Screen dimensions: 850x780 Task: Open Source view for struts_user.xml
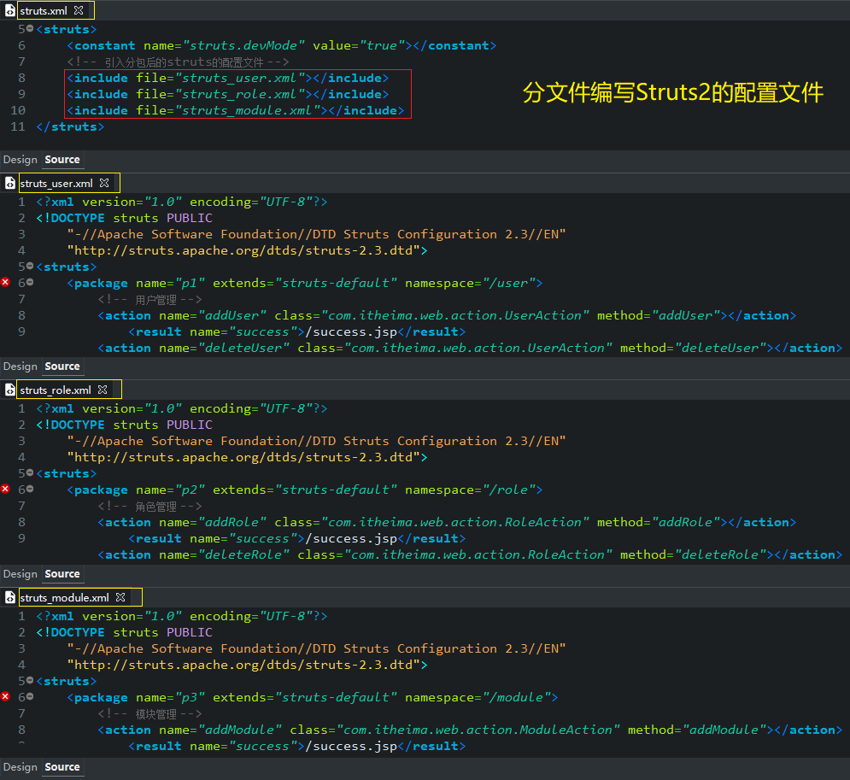point(62,367)
